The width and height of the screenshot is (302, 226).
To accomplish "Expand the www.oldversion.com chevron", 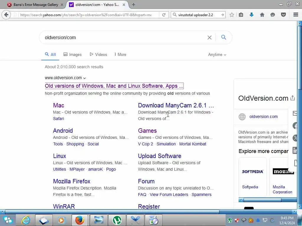I will [84, 78].
